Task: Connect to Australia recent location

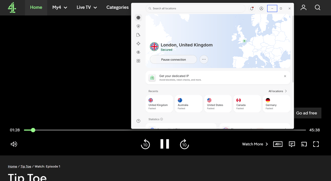Action: (188, 104)
